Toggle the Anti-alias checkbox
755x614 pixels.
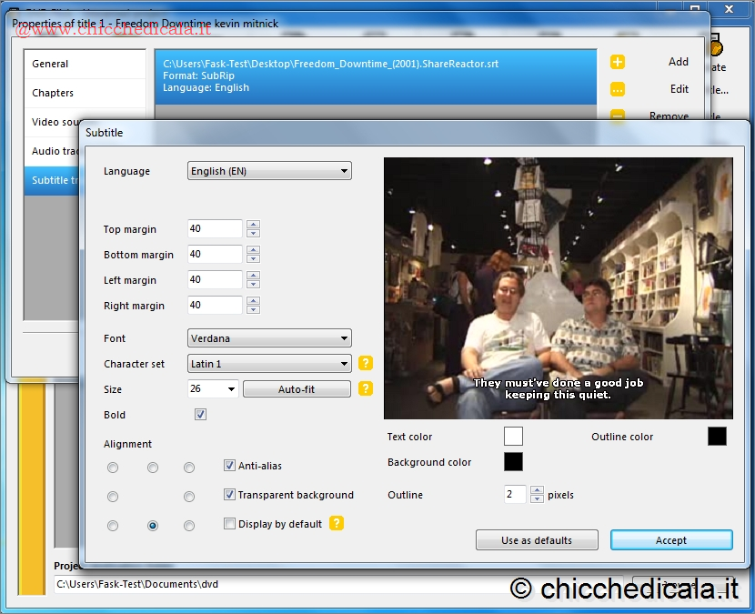[x=229, y=466]
